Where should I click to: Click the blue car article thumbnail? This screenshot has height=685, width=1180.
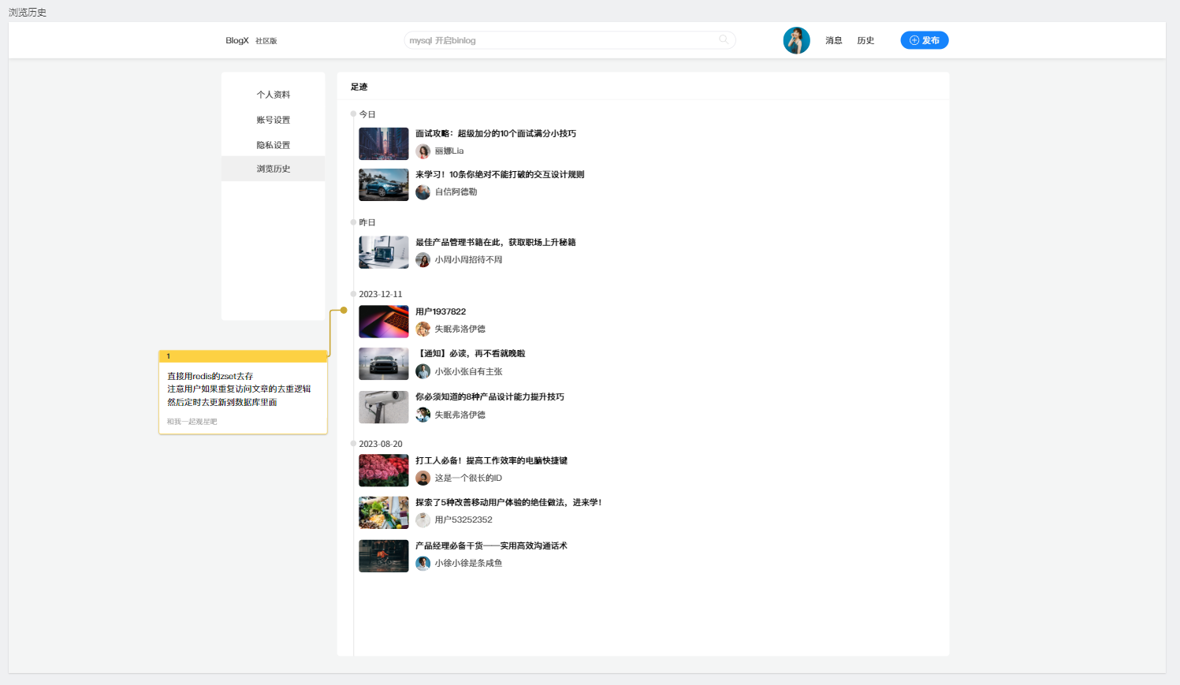384,185
